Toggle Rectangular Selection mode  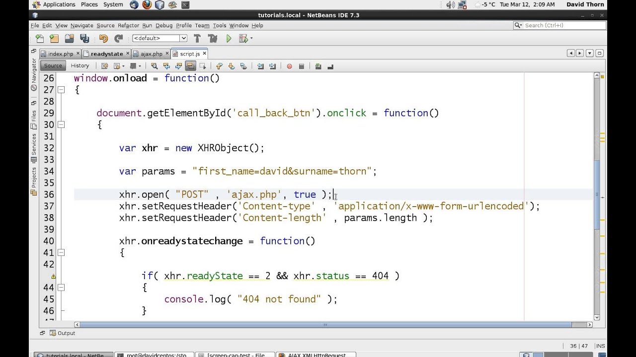[203, 66]
